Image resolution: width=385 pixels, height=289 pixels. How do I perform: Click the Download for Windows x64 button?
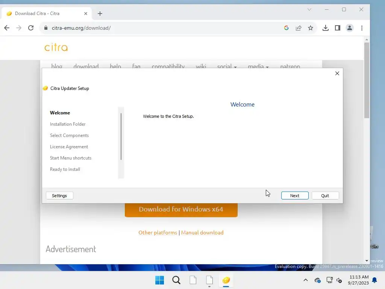pyautogui.click(x=181, y=210)
